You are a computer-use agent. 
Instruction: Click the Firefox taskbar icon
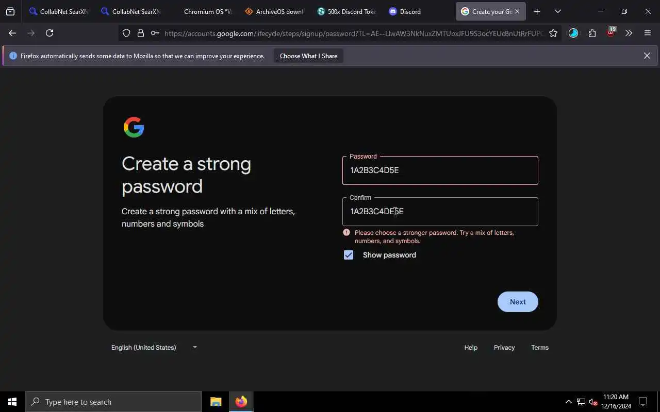tap(241, 402)
